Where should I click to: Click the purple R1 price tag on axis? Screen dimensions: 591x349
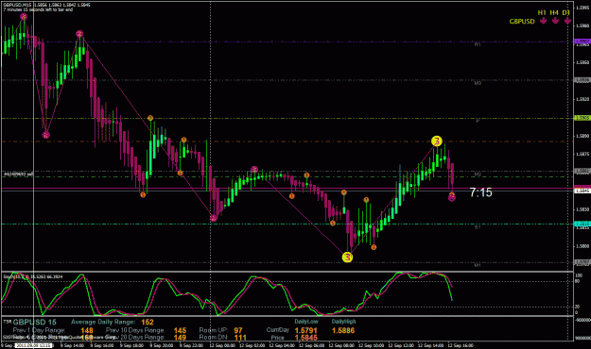click(582, 42)
